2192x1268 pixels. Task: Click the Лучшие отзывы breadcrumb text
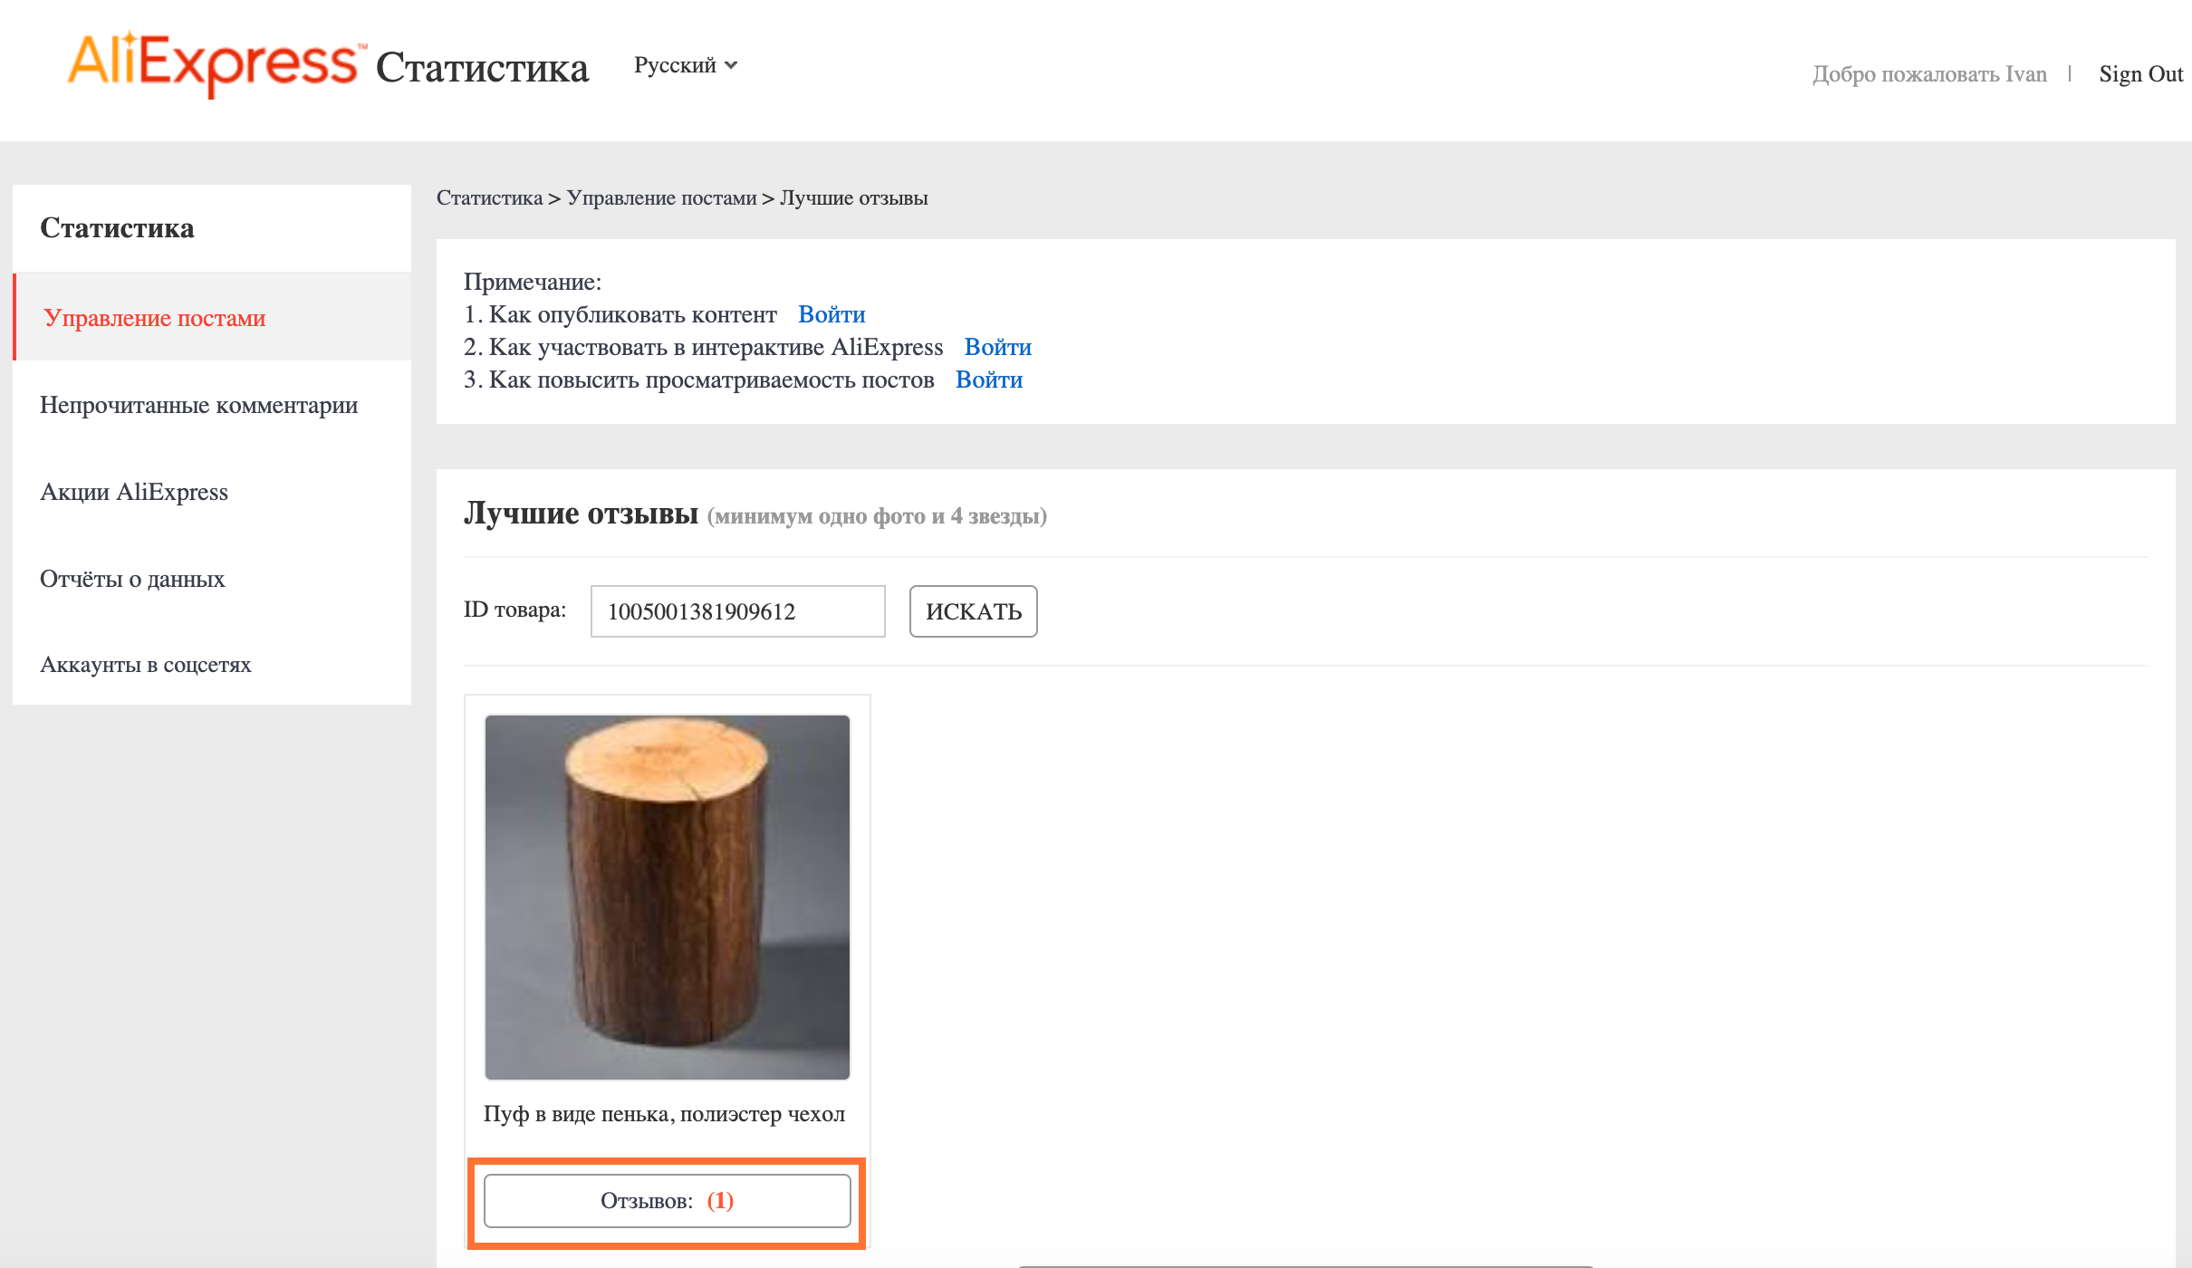[x=853, y=197]
